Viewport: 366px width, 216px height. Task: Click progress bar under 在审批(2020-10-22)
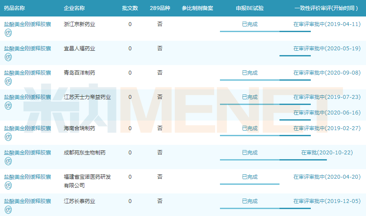tap(303, 160)
